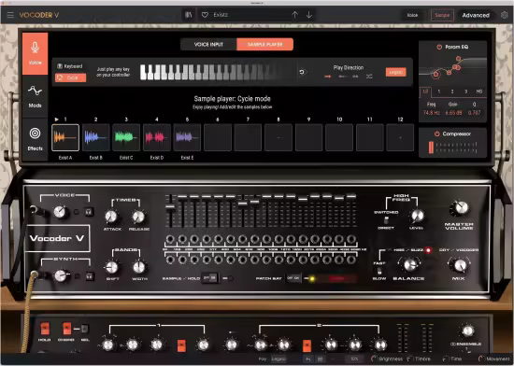514x366 pixels.
Task: Click the Advanced button
Action: click(476, 15)
